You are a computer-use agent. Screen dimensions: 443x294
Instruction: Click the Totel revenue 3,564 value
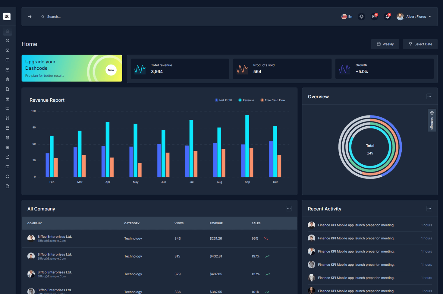point(157,72)
